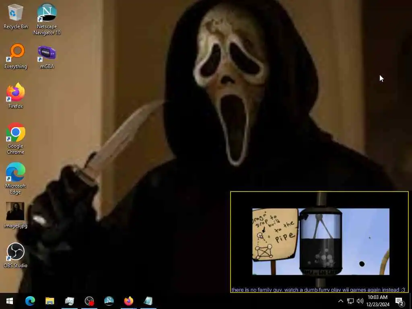Click the 'there is no family guy' caption text
Viewport: 412px width, 309px height.
pyautogui.click(x=318, y=290)
